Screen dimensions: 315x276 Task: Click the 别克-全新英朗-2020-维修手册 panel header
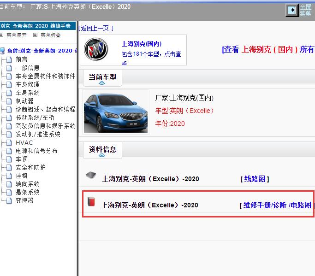click(38, 26)
